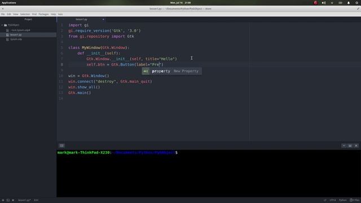Open the View menu
Screen dimensions: 361x203
tap(15, 14)
